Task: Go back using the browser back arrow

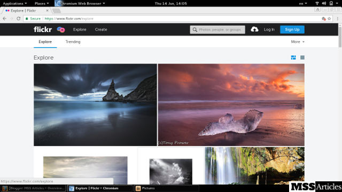Action: (5, 19)
